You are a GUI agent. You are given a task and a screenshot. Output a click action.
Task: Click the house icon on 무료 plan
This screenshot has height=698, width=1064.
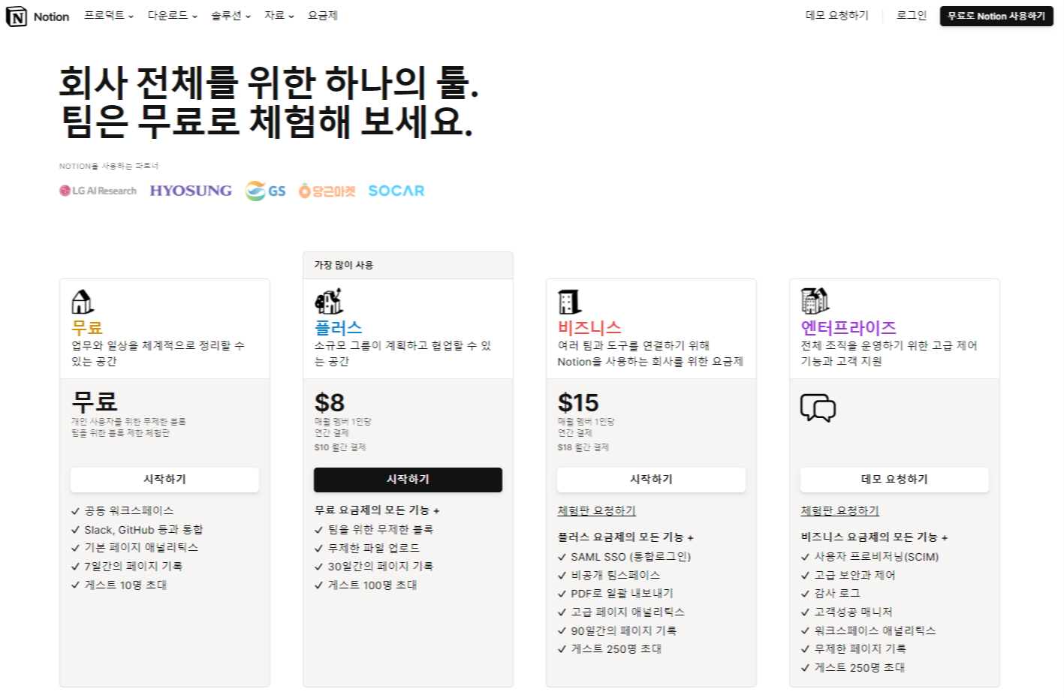point(83,302)
